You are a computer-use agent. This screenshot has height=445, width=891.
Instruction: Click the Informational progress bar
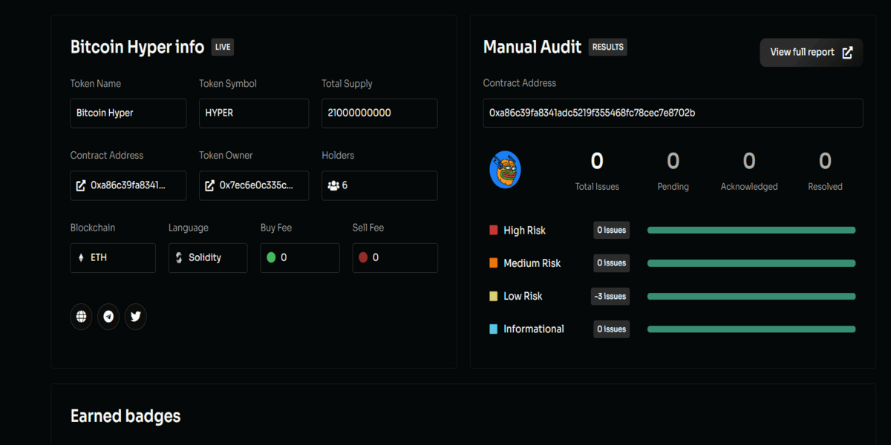[751, 329]
